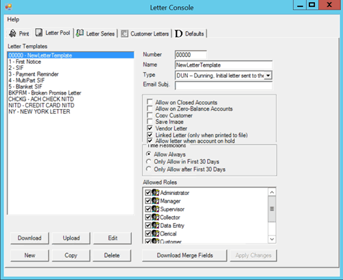The height and width of the screenshot is (280, 343).
Task: Click the Administrator role users icon
Action: [156, 193]
